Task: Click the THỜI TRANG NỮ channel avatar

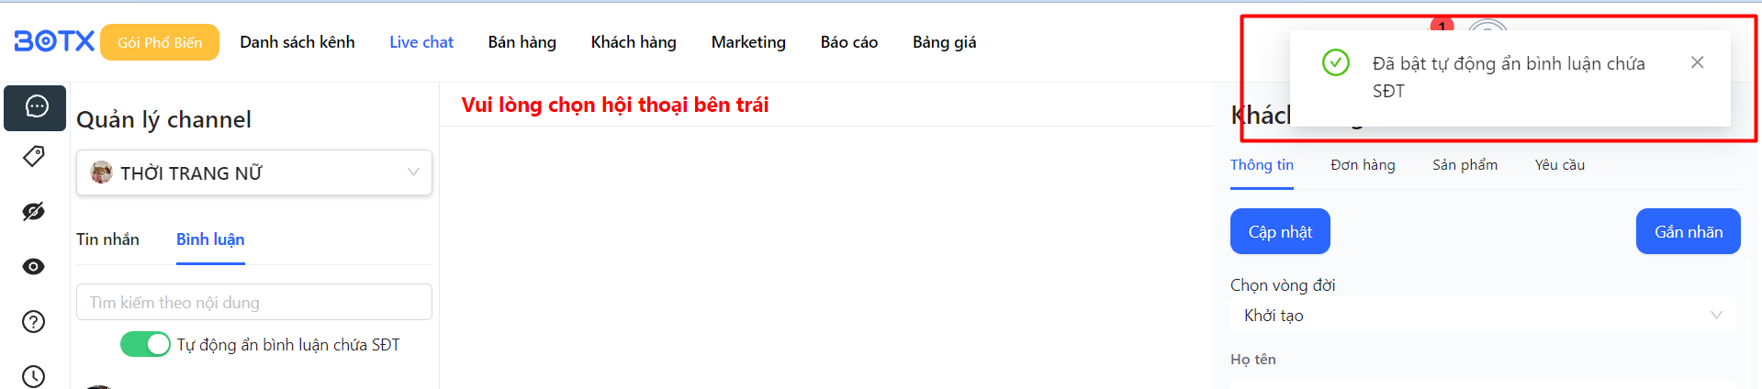Action: click(x=102, y=172)
